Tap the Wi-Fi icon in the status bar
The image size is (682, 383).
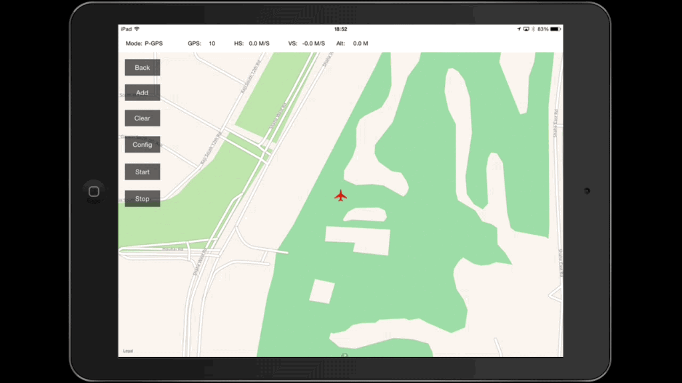pos(137,29)
